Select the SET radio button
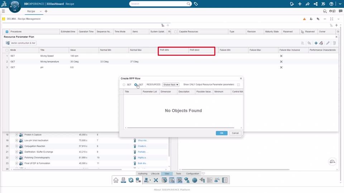344x193 pixels. coord(124,85)
